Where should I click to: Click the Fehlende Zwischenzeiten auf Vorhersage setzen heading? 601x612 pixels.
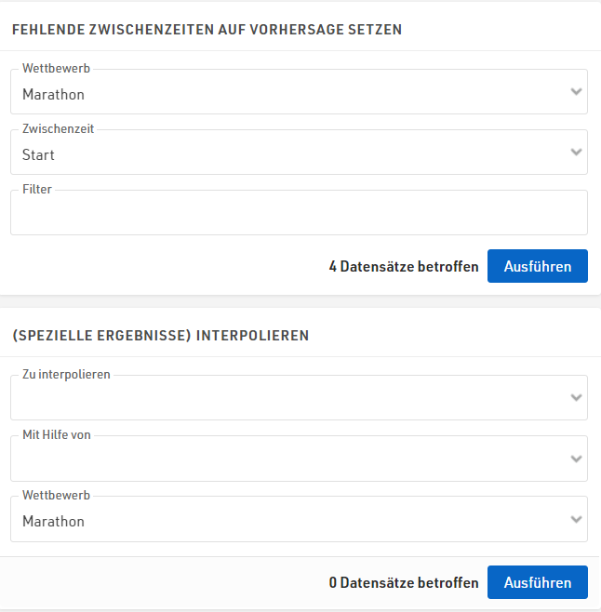pyautogui.click(x=207, y=29)
